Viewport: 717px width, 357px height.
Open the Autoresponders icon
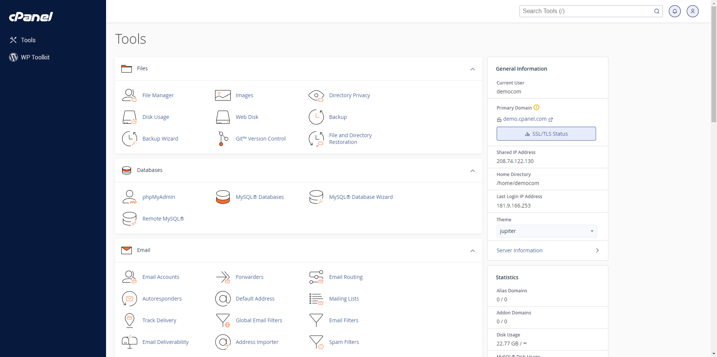pyautogui.click(x=129, y=299)
